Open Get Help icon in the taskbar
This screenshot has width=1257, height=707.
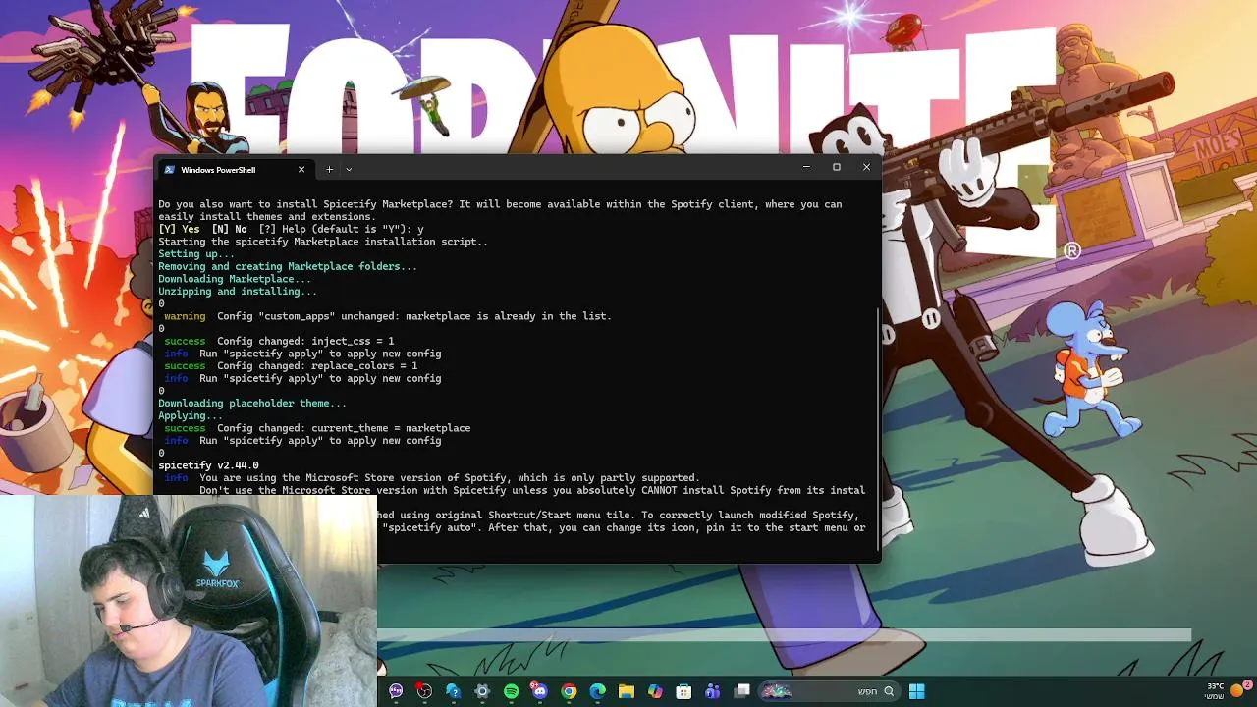tap(453, 691)
